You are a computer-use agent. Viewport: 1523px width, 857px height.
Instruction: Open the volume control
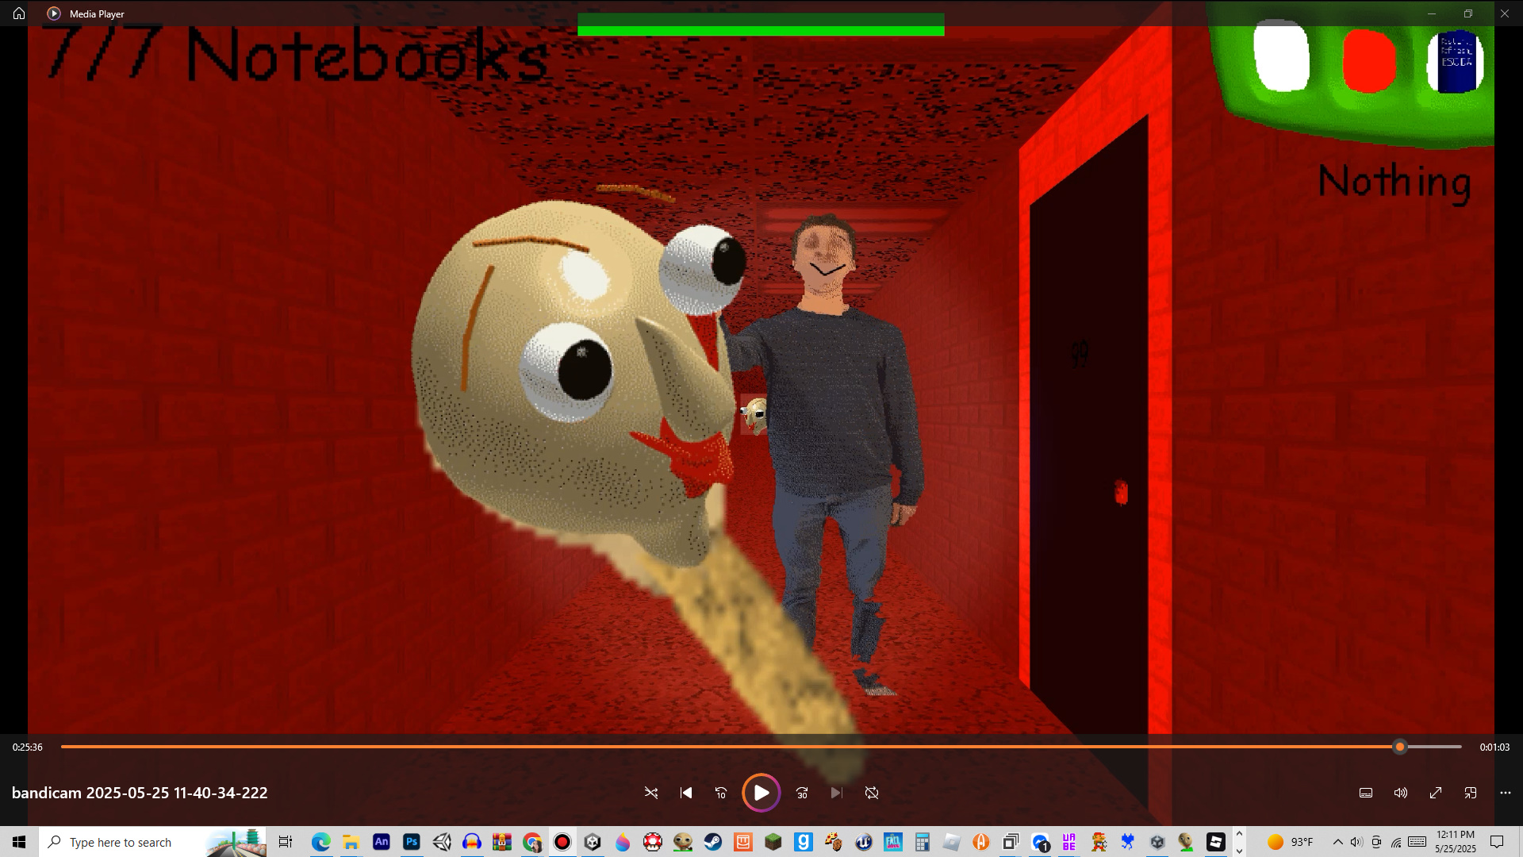pyautogui.click(x=1401, y=793)
